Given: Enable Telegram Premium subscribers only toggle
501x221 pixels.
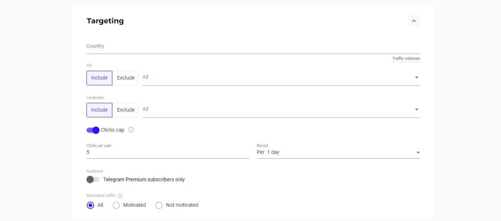Looking at the screenshot, I should coord(93,179).
